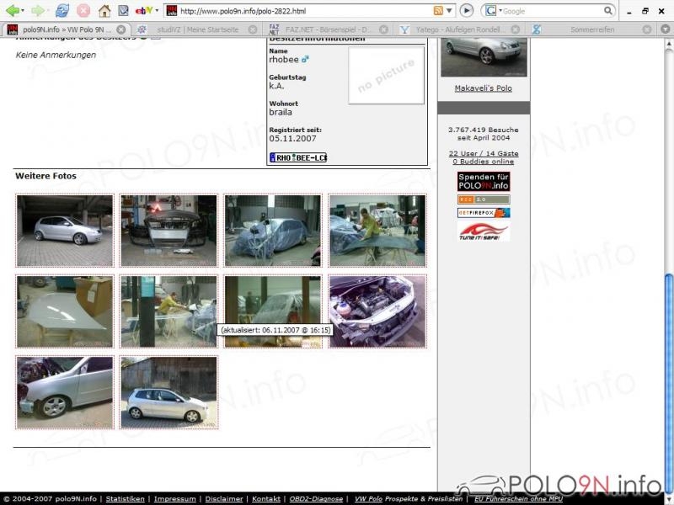This screenshot has height=505, width=674.
Task: Click the green back arrow button
Action: [12, 10]
